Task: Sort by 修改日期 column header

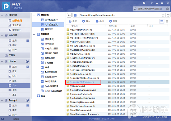Action: [118, 26]
